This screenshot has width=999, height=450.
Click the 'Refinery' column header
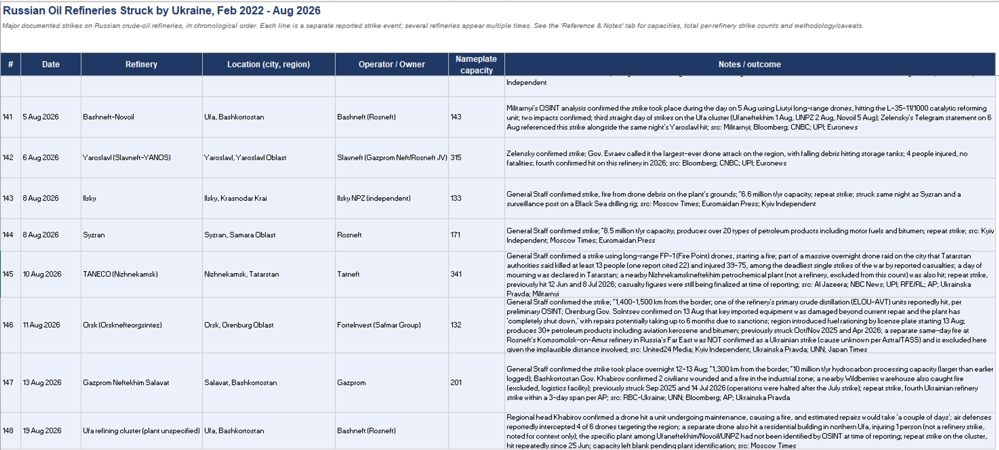pos(142,64)
